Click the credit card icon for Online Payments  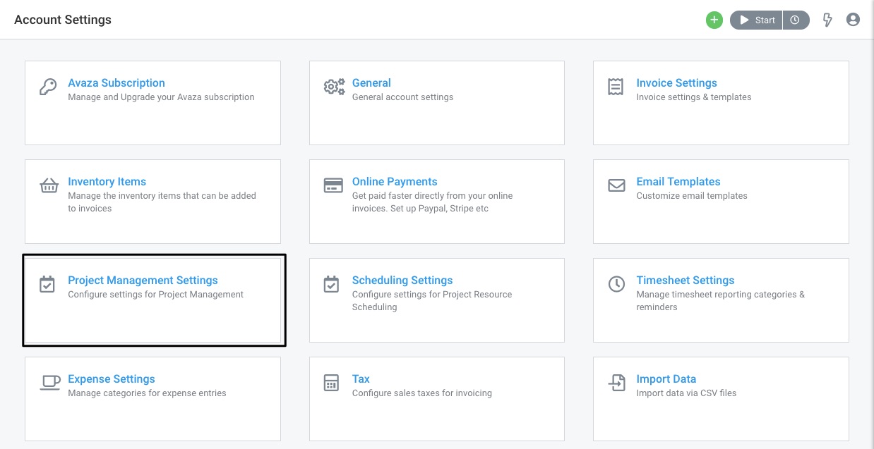coord(333,185)
